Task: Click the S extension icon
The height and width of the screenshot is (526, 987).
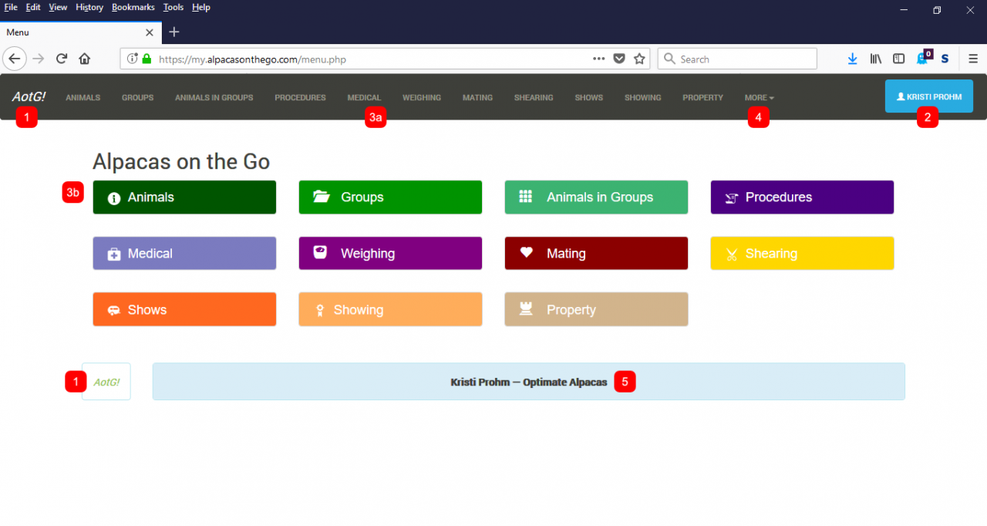Action: point(945,59)
